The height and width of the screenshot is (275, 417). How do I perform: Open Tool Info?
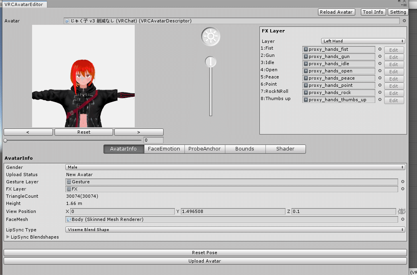[373, 12]
